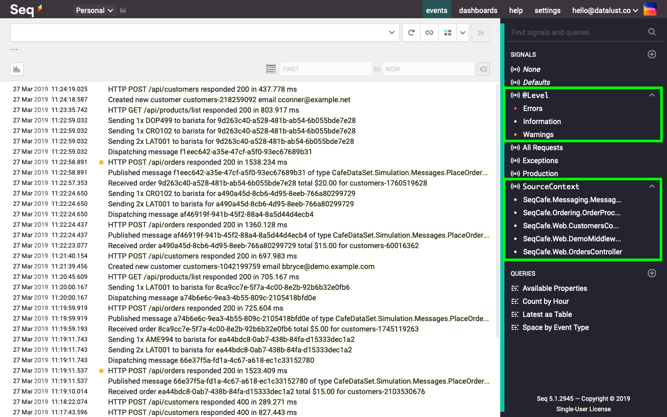Click the teal panel divider bar
This screenshot has height=417, width=667.
point(502,217)
